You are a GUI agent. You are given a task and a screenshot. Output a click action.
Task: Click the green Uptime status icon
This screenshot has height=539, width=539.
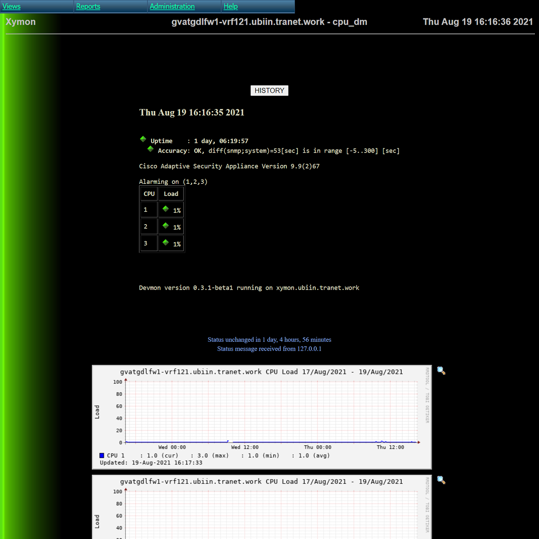pyautogui.click(x=143, y=139)
